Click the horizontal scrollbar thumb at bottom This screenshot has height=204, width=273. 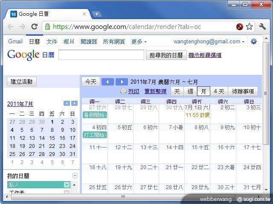(123, 197)
